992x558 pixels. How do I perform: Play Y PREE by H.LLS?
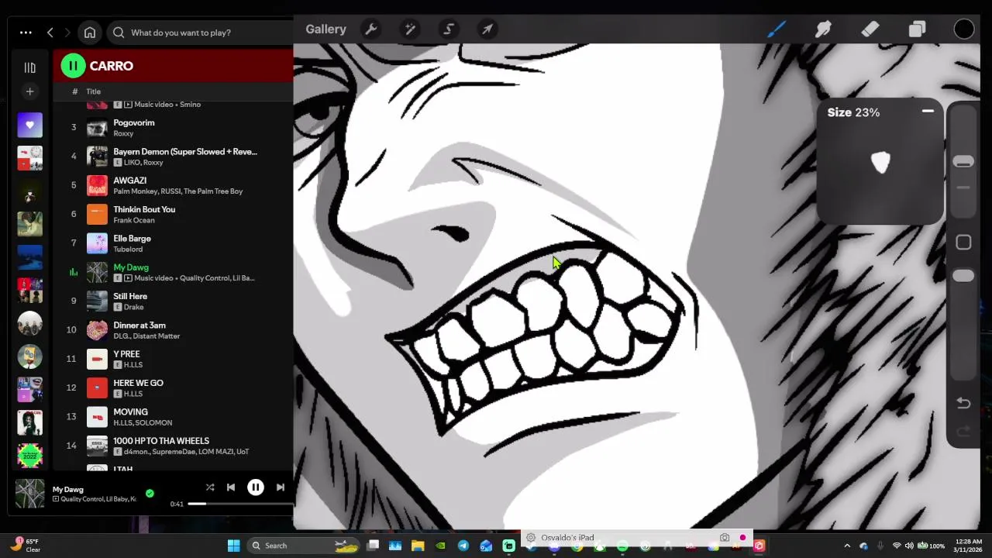[174, 359]
